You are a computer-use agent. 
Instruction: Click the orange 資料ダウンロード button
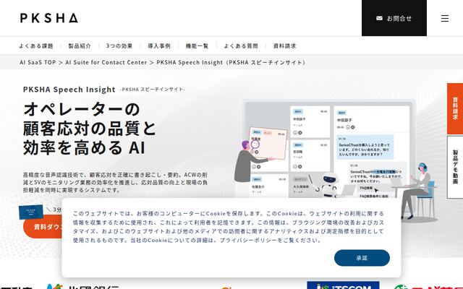tap(43, 227)
